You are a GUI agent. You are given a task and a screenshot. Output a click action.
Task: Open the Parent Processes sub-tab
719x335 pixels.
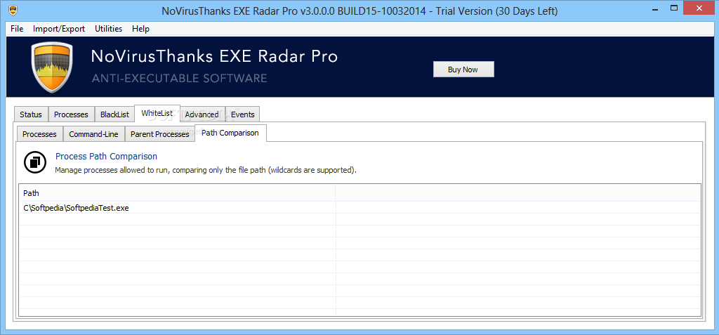coord(159,134)
